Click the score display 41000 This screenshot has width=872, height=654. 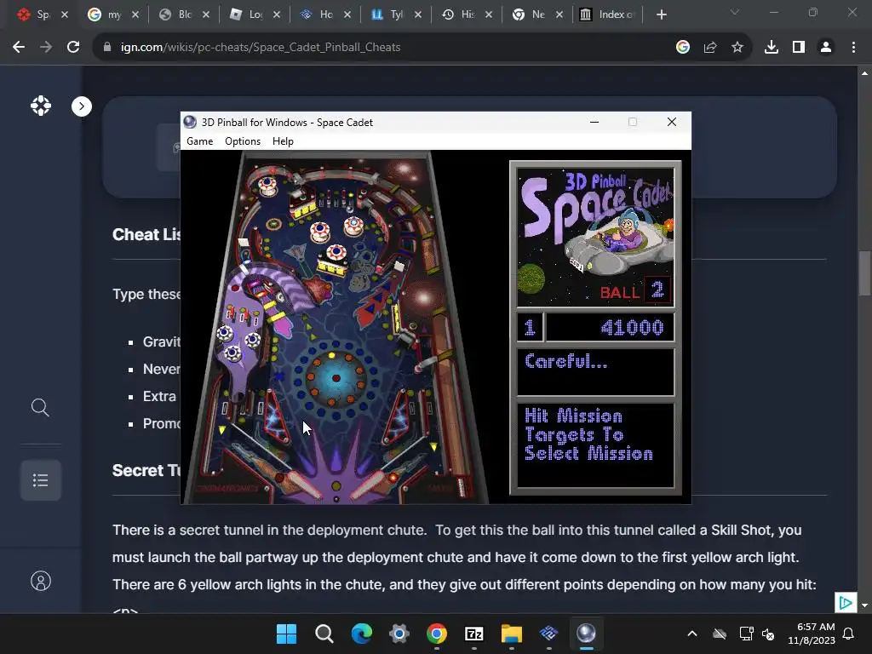(x=632, y=328)
